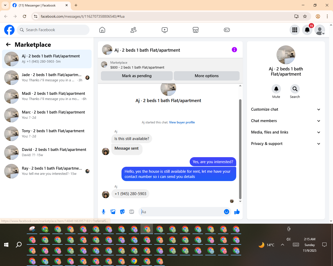Focus the message input box
This screenshot has width=333, height=266.
click(x=182, y=212)
